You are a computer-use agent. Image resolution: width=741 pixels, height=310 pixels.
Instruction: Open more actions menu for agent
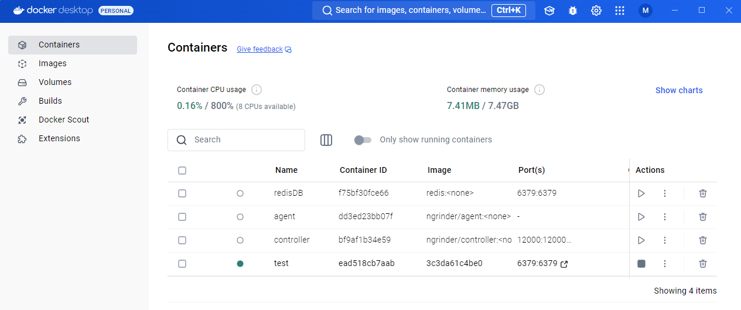(x=665, y=217)
